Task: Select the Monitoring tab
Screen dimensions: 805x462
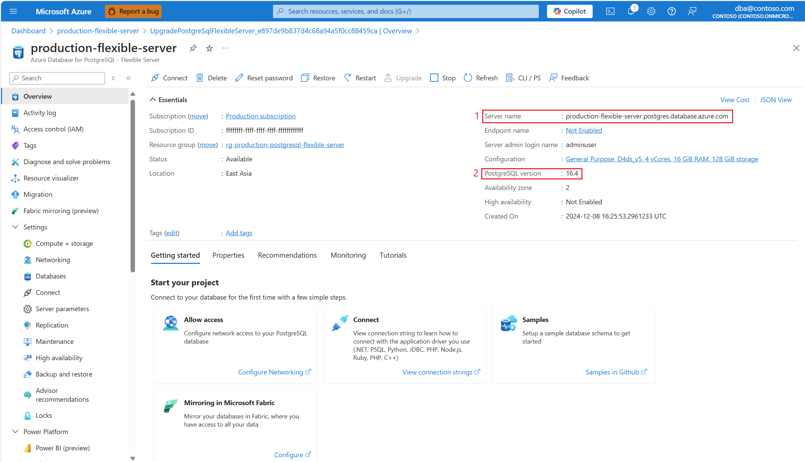Action: pyautogui.click(x=348, y=255)
